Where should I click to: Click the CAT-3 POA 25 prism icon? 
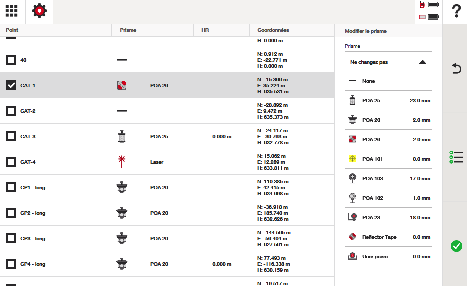pos(121,136)
